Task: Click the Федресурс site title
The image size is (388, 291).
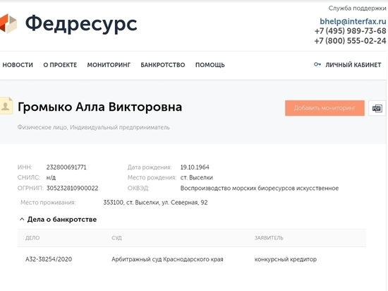Action: pos(81,24)
